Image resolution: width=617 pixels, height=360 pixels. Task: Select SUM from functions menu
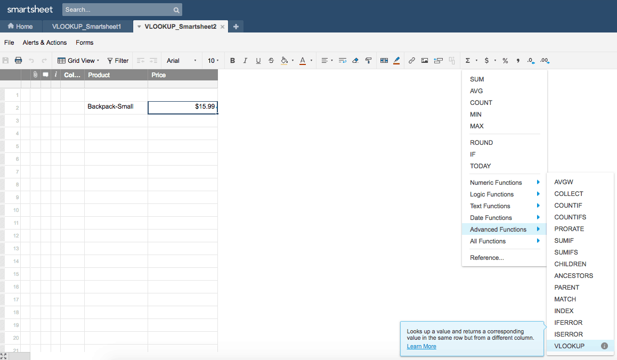(477, 79)
